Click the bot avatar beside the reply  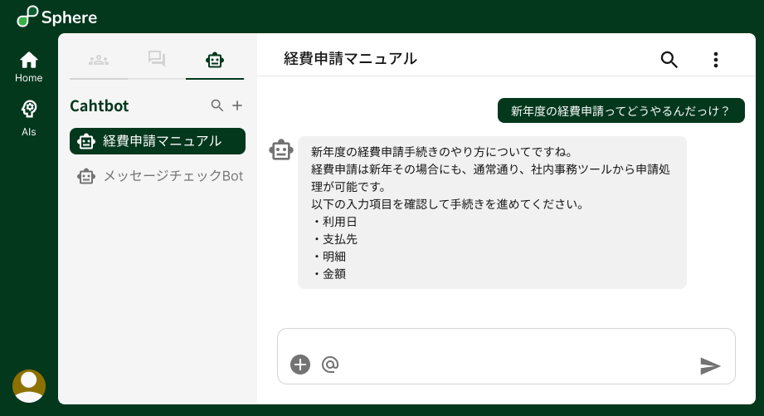(x=282, y=149)
